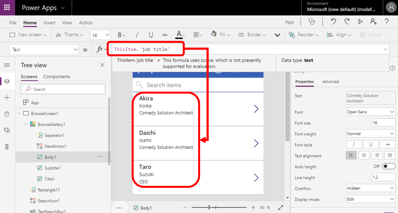
Task: Open text alignment options in toolbar
Action: click(198, 35)
